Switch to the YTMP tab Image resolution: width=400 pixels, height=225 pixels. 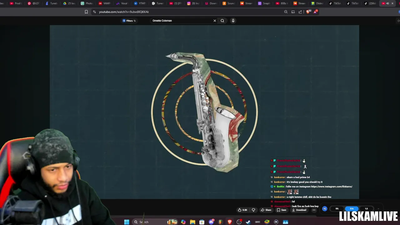140,3
